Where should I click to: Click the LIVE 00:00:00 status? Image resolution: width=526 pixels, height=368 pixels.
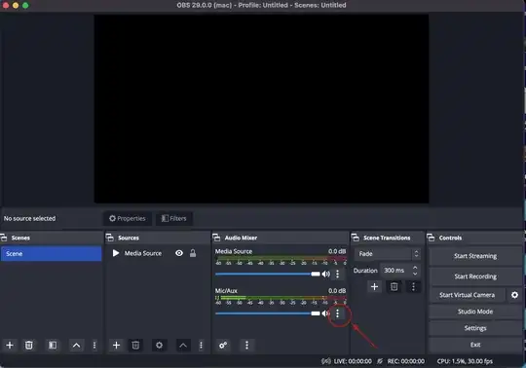click(353, 361)
